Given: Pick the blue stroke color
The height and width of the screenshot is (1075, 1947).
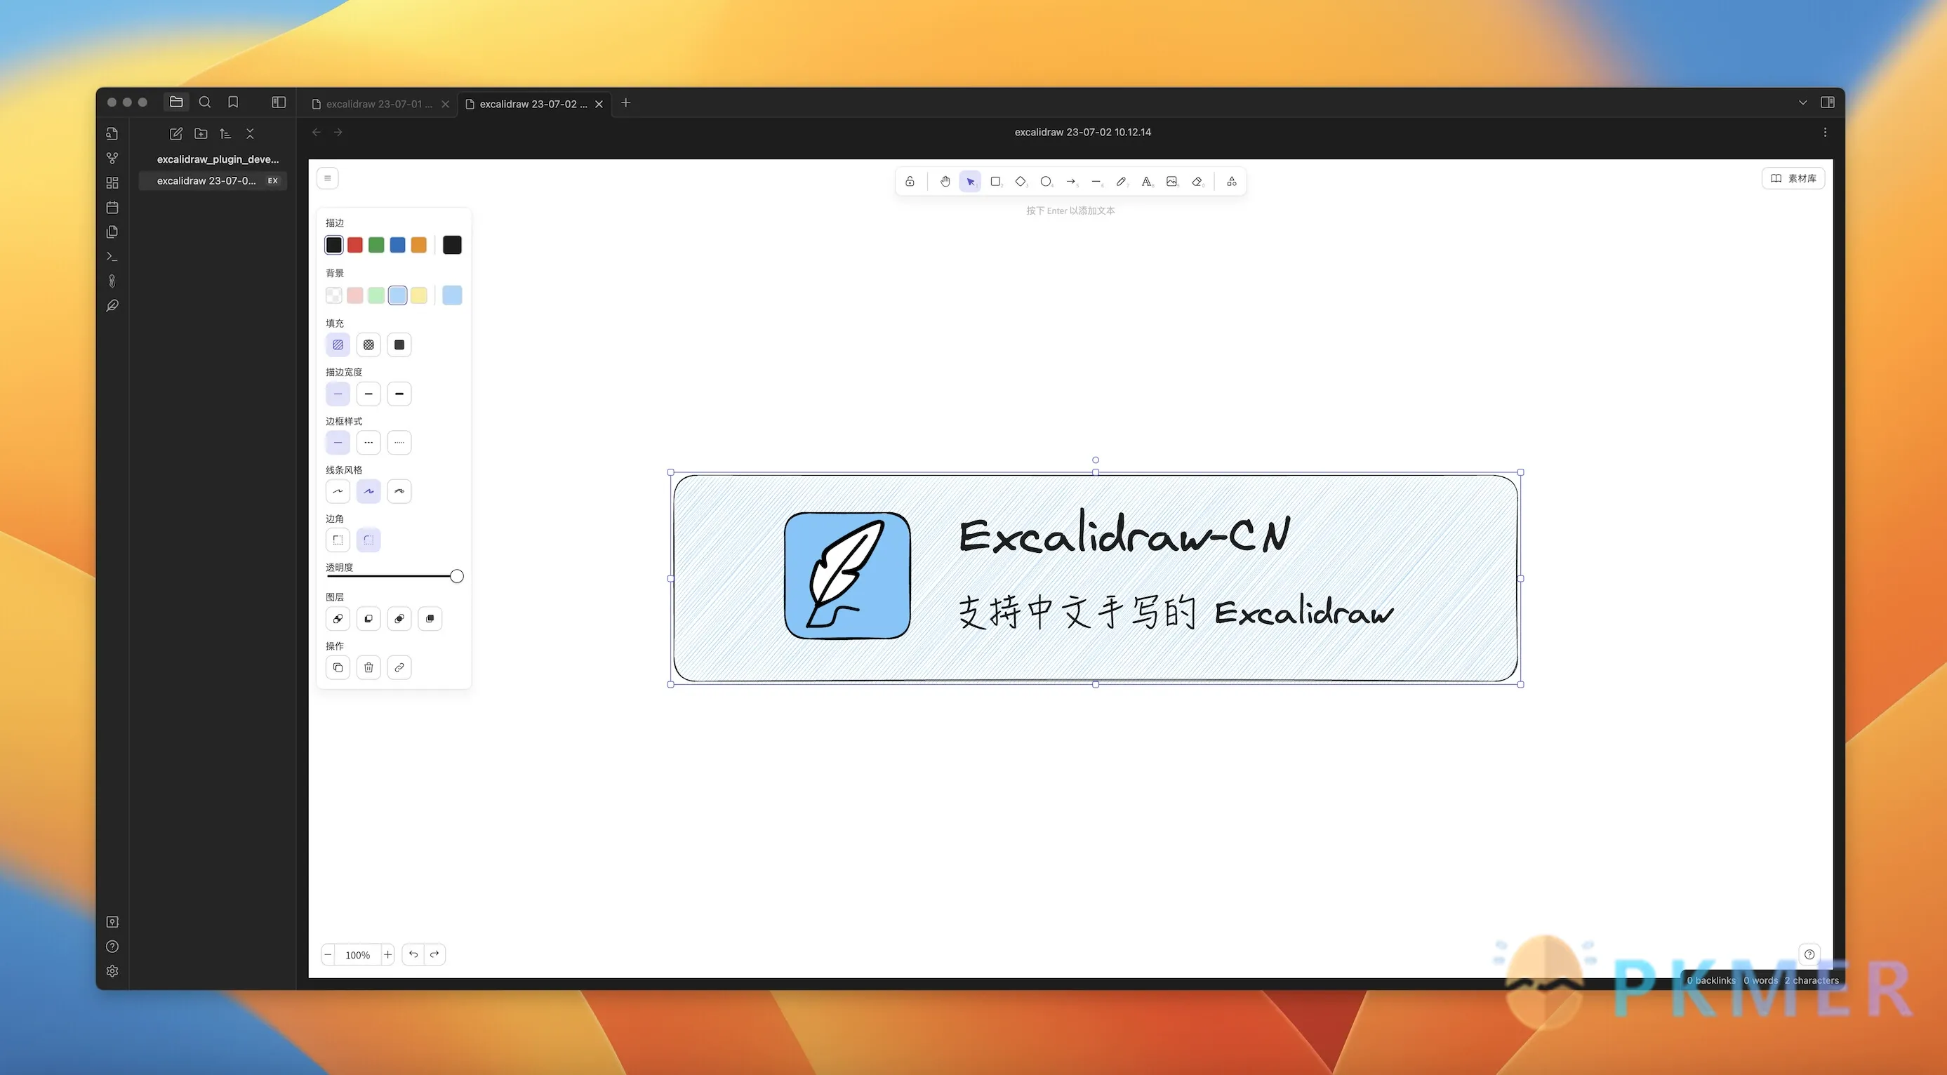Looking at the screenshot, I should [x=397, y=245].
